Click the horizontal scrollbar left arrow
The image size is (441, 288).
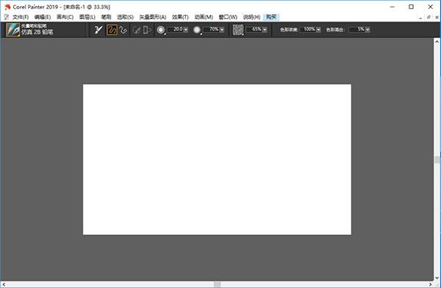(4, 284)
